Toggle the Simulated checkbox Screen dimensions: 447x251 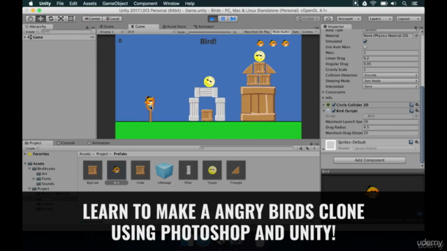tap(365, 41)
